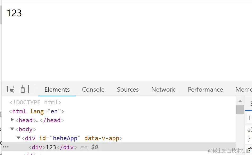
Task: Select the Elements tab
Action: point(57,90)
